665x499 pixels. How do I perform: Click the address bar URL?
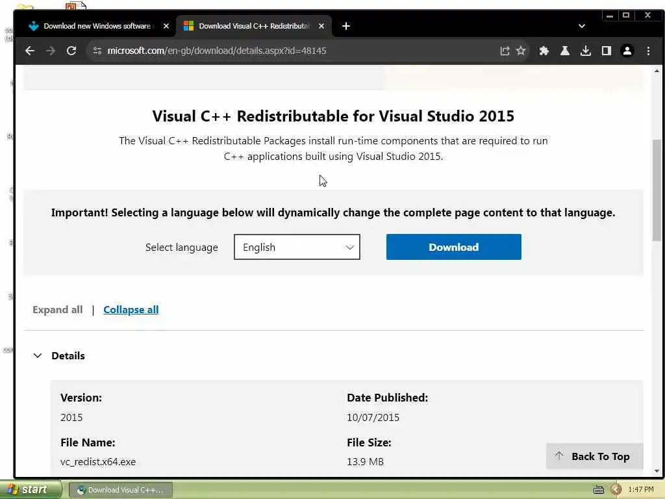(217, 51)
